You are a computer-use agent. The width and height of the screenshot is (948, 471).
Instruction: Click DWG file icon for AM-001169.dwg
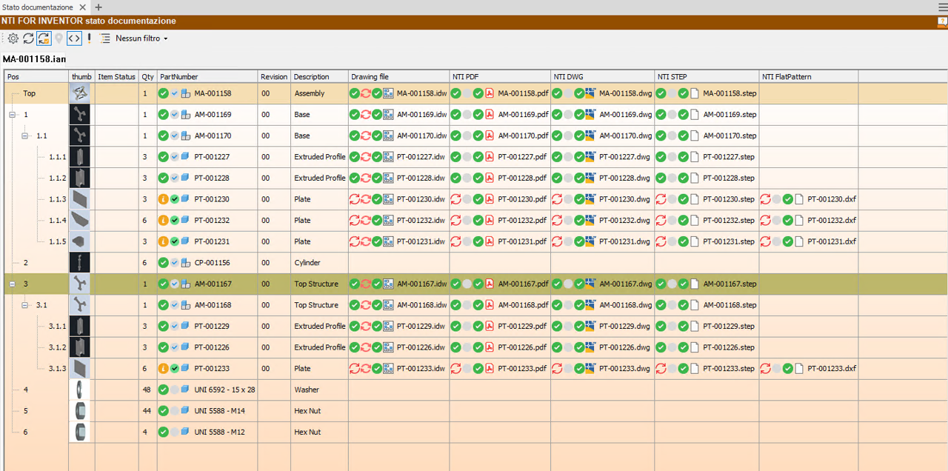pyautogui.click(x=590, y=115)
